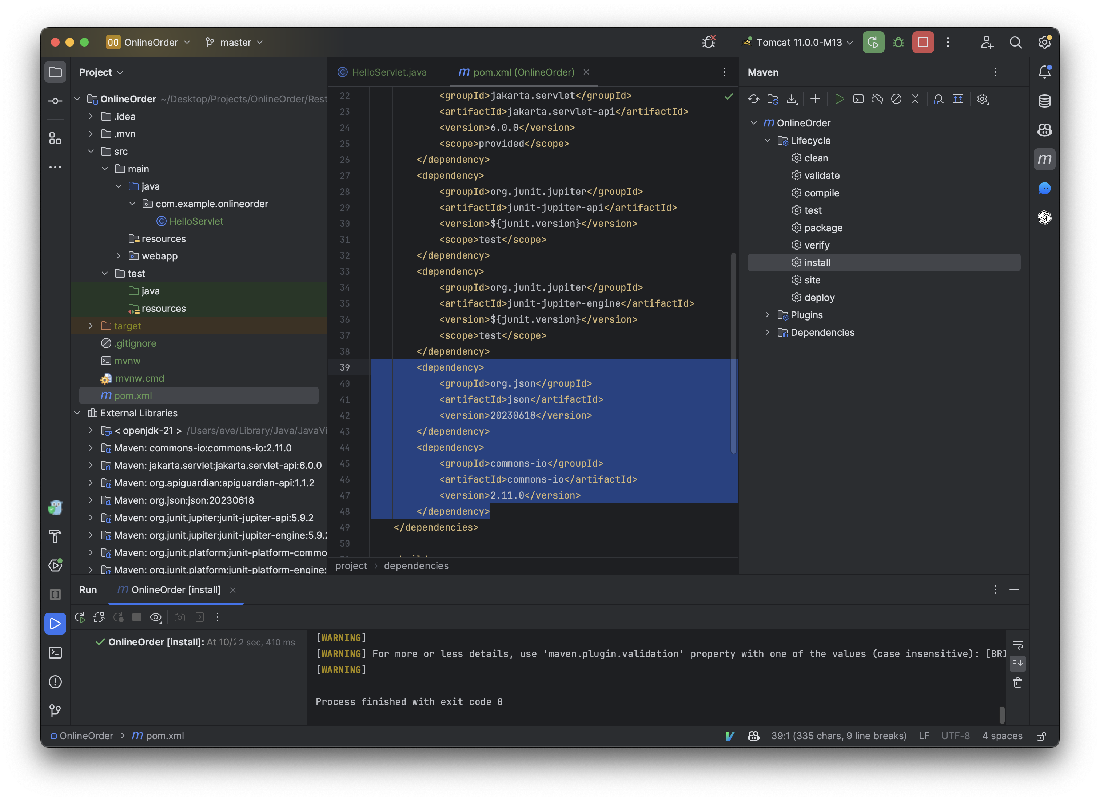Open the notifications bell
This screenshot has width=1100, height=801.
click(x=1044, y=71)
